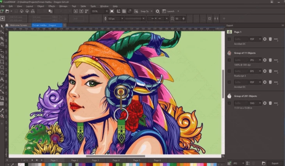
Task: Switch to the Page 6 tab
Action: click(x=157, y=161)
